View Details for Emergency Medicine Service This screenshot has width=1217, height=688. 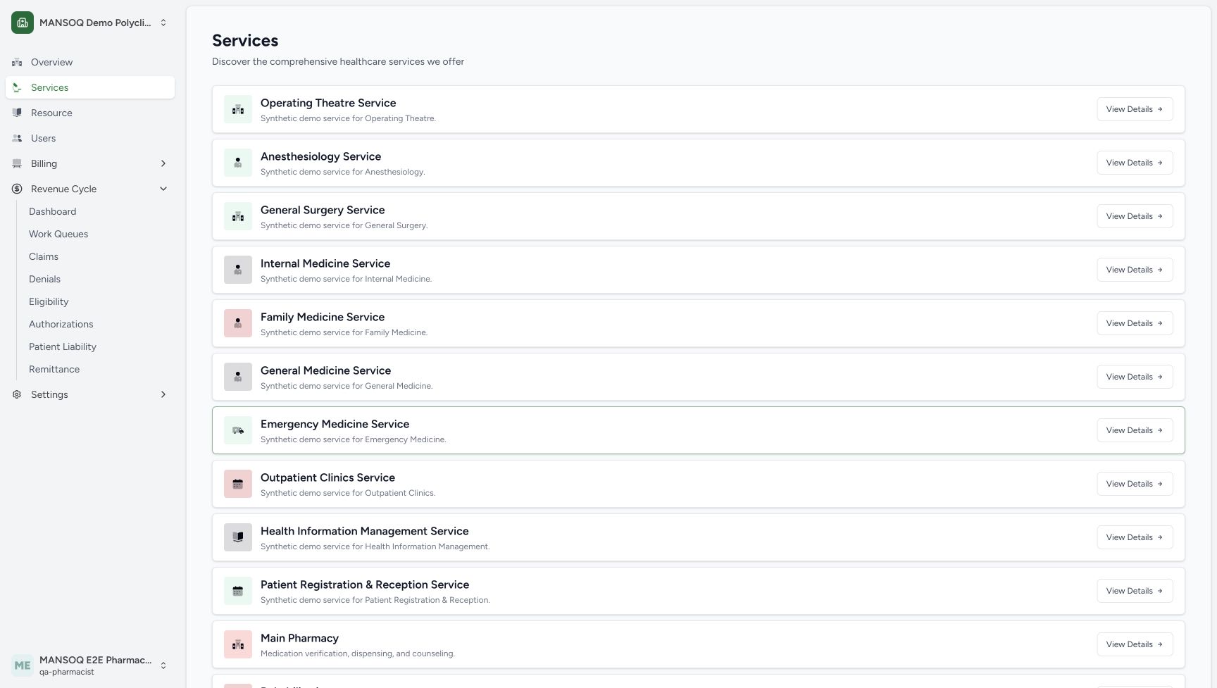pos(1135,430)
